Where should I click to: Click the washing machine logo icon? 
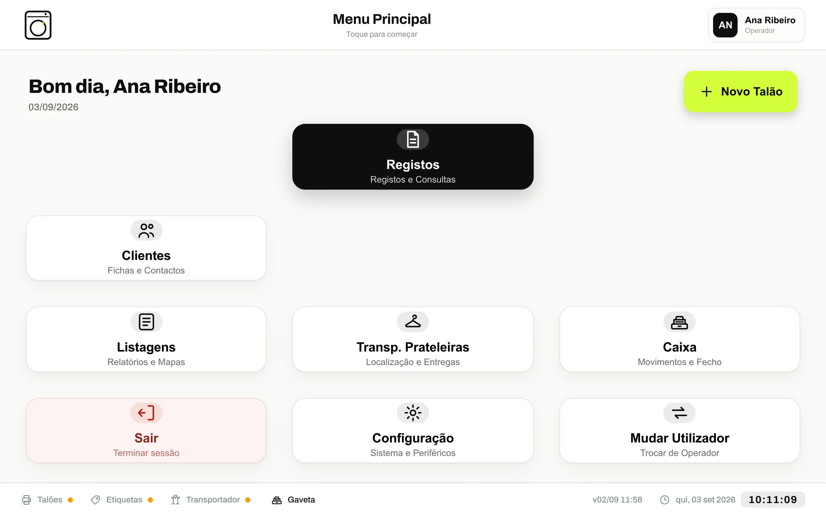38,25
